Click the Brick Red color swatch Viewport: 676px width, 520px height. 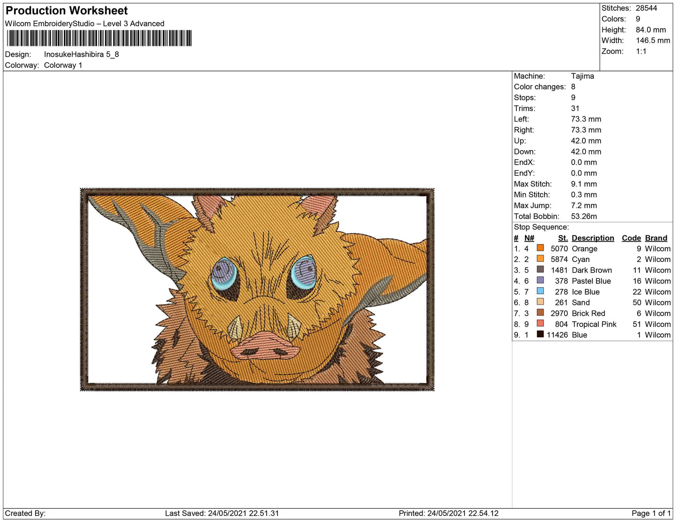pos(540,312)
